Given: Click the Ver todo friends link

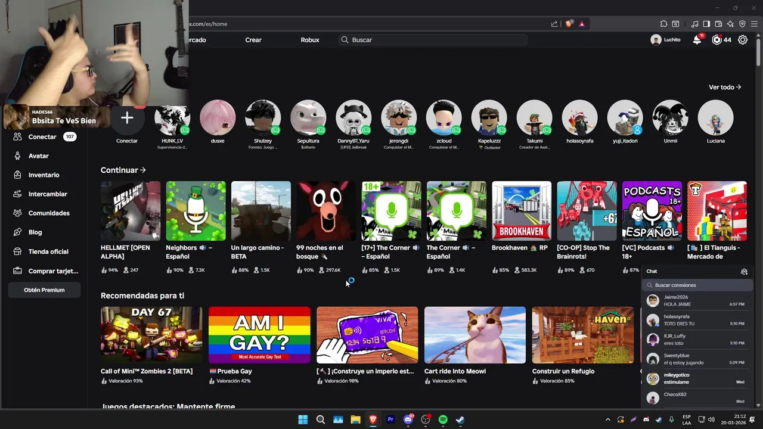Looking at the screenshot, I should pyautogui.click(x=725, y=87).
